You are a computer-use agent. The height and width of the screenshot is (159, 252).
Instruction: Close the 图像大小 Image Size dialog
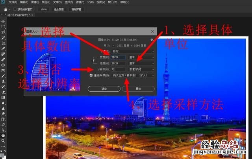point(152,31)
